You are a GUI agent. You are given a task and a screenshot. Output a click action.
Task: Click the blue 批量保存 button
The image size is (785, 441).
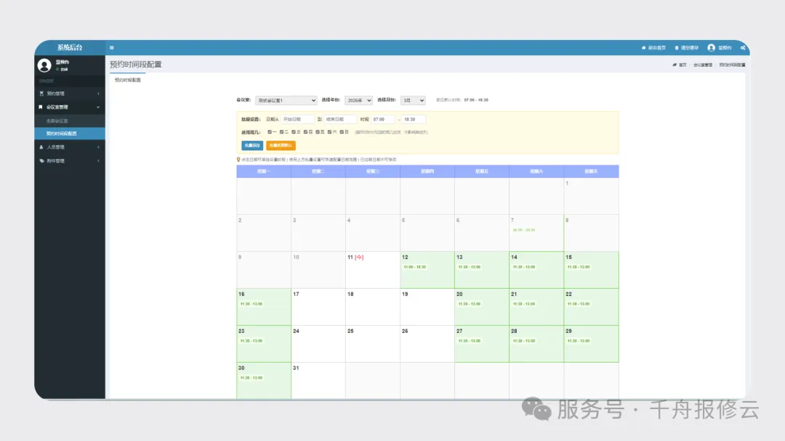click(x=252, y=145)
